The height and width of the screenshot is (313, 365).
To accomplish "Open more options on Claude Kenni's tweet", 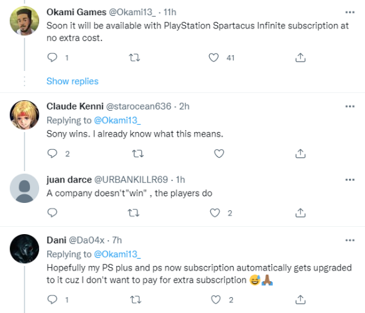I will pyautogui.click(x=350, y=107).
